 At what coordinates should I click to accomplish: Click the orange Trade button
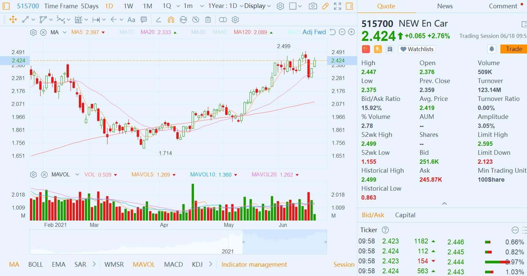point(513,49)
